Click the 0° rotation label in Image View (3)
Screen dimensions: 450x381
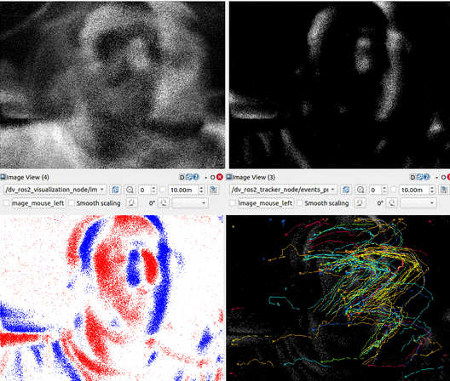(x=380, y=203)
